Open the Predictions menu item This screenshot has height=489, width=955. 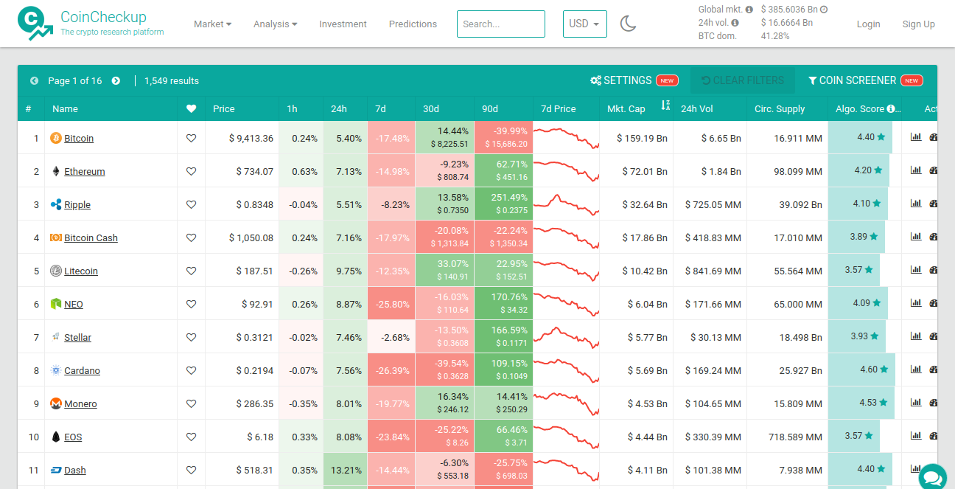[413, 24]
